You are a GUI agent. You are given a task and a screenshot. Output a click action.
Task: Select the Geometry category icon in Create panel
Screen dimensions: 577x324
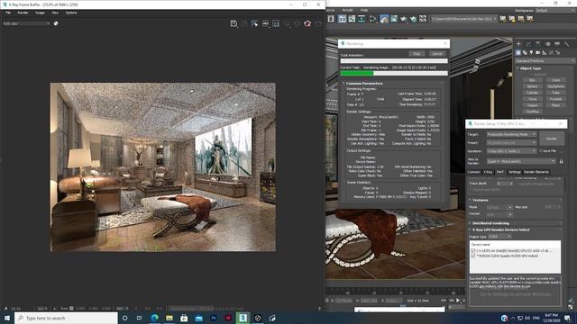tap(518, 53)
